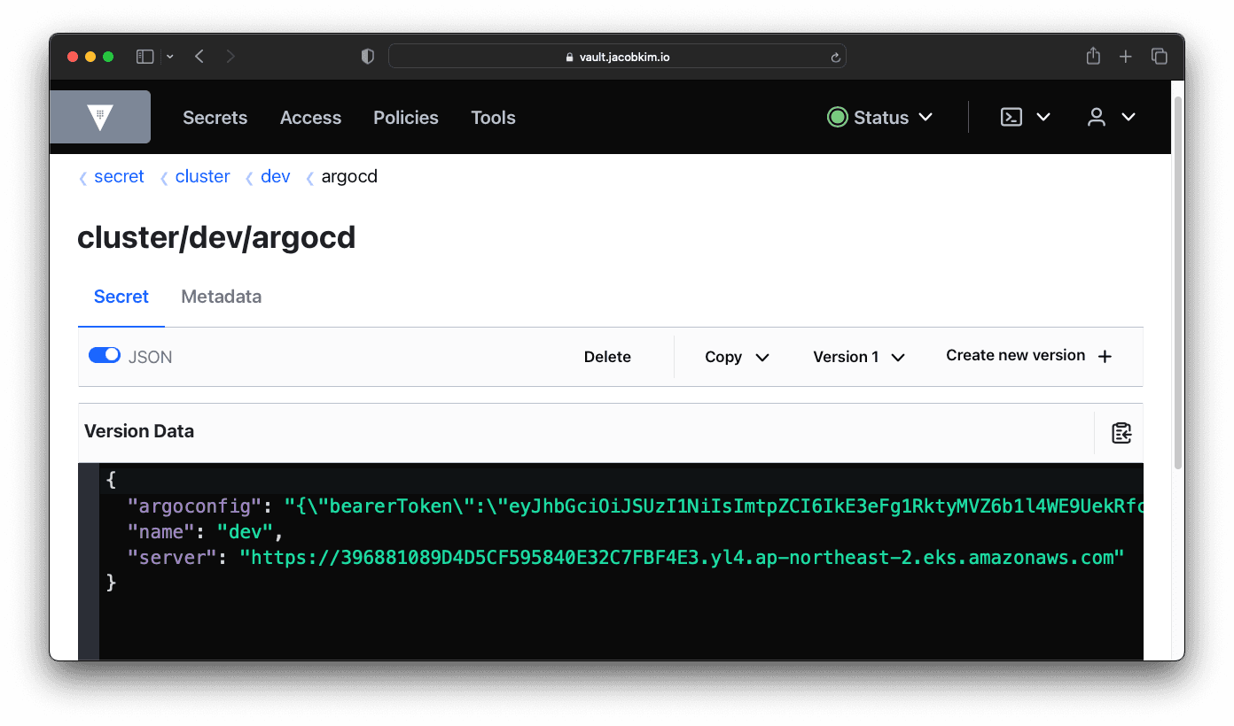Reload the page with the refresh icon
1234x726 pixels.
point(834,56)
